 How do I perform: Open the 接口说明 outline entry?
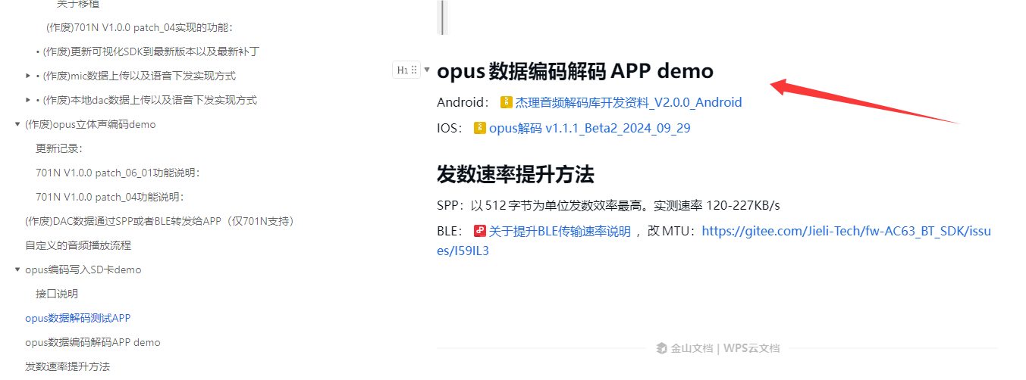pos(57,294)
